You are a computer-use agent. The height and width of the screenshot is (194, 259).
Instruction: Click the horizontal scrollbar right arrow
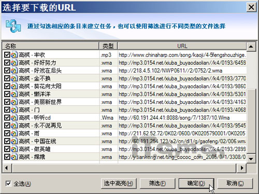[242, 168]
